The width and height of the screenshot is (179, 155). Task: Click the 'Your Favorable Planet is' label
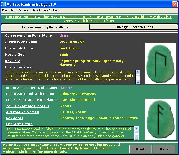(x=28, y=106)
